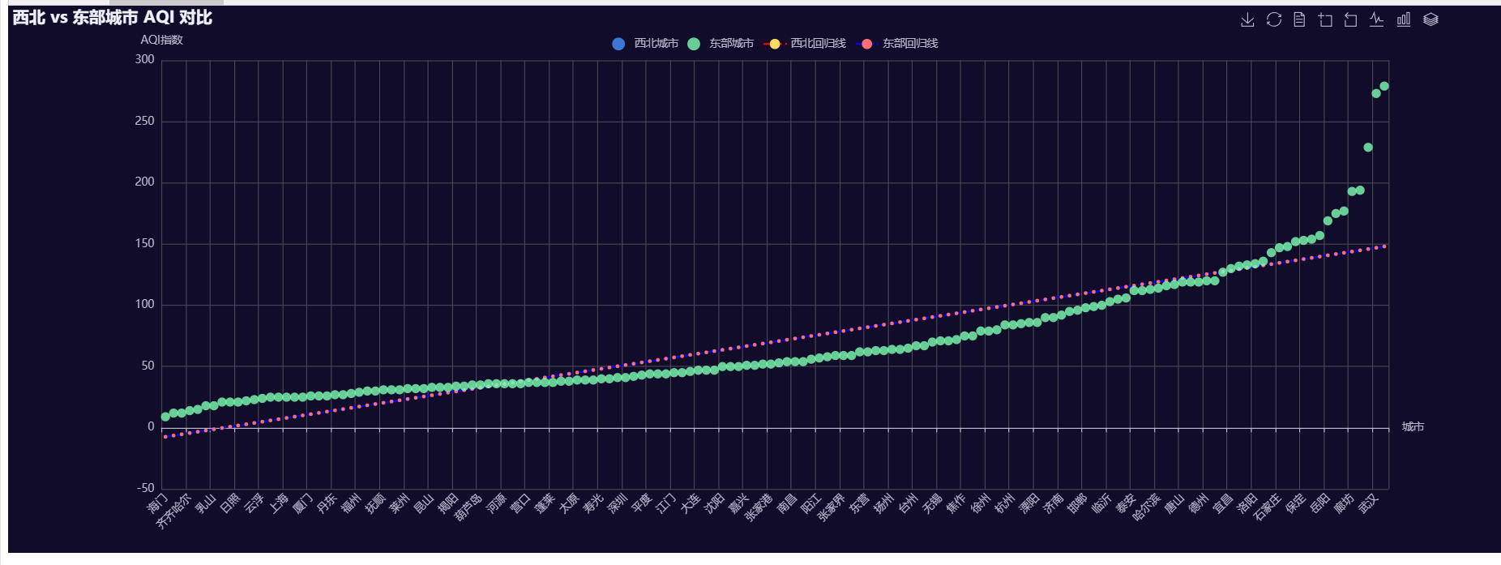This screenshot has height=565, width=1501.
Task: Click the 150 y-axis label
Action: pos(145,243)
